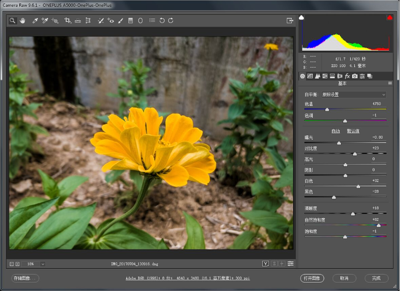Image resolution: width=400 pixels, height=291 pixels.
Task: Rotate image 90° counterclockwise
Action: point(162,21)
